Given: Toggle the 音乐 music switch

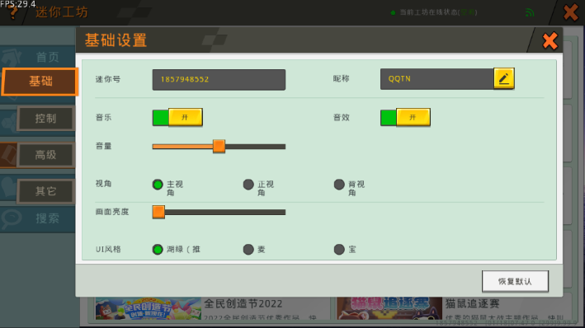Looking at the screenshot, I should 177,117.
